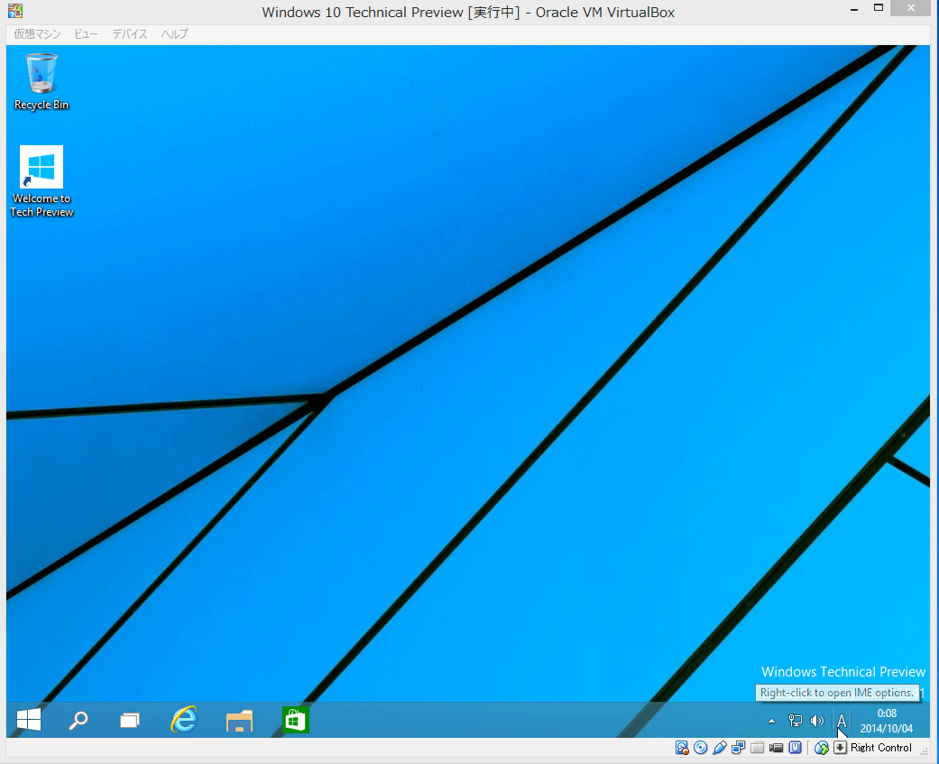Click the VirtualBox optical disc status icon
Viewport: 939px width, 764px height.
click(x=701, y=747)
